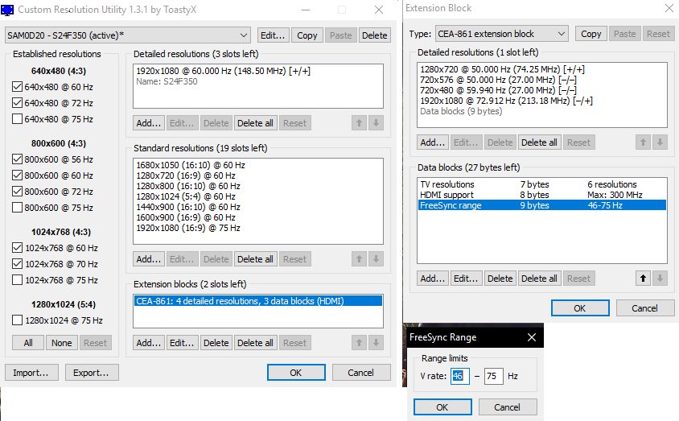Click the V rate minimum field showing 46
Viewport: 679px width, 421px height.
coord(460,376)
